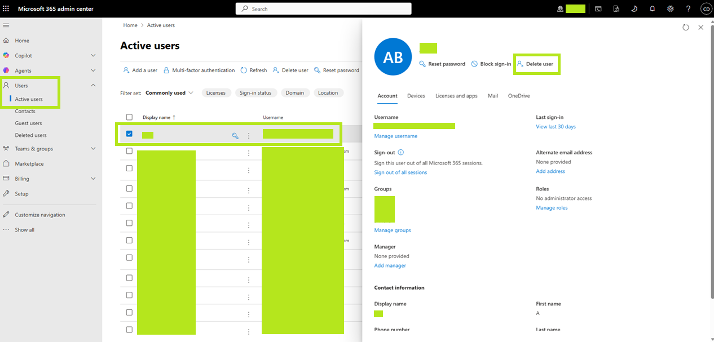
Task: Open the Location filter
Action: (x=328, y=93)
